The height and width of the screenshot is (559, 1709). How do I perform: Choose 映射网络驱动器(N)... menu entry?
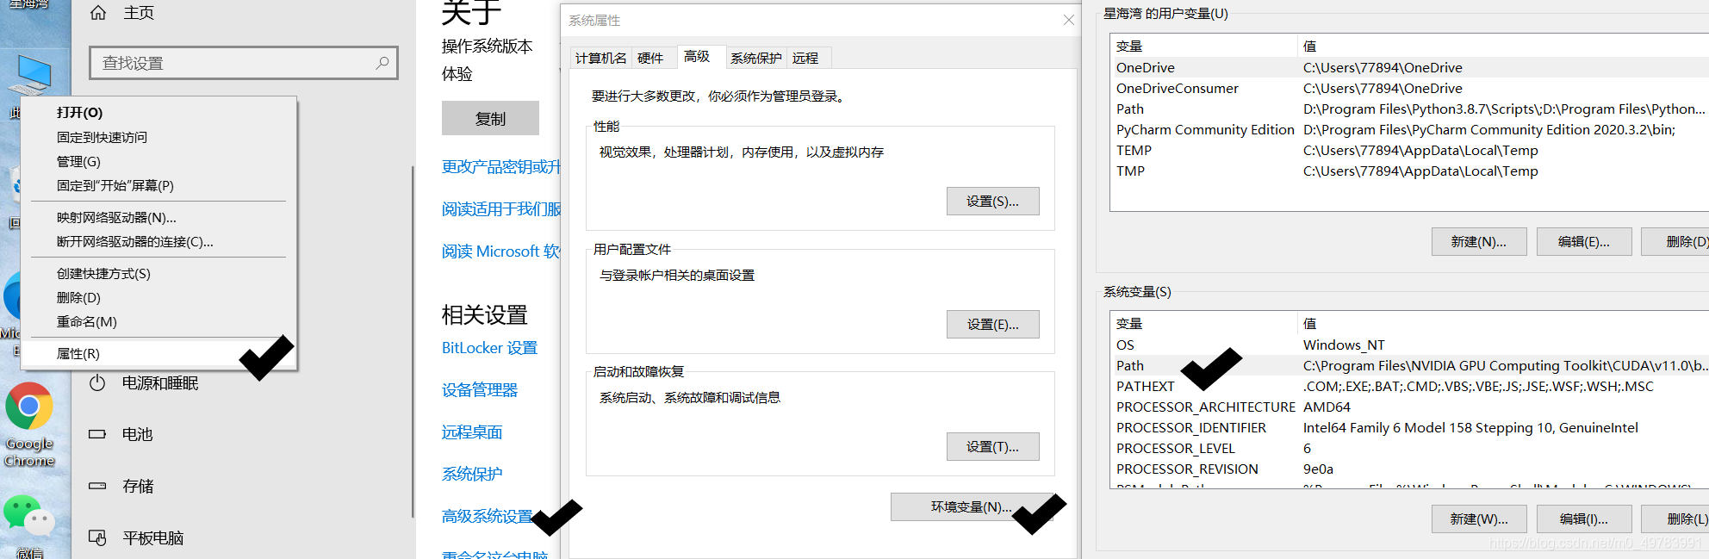(158, 217)
